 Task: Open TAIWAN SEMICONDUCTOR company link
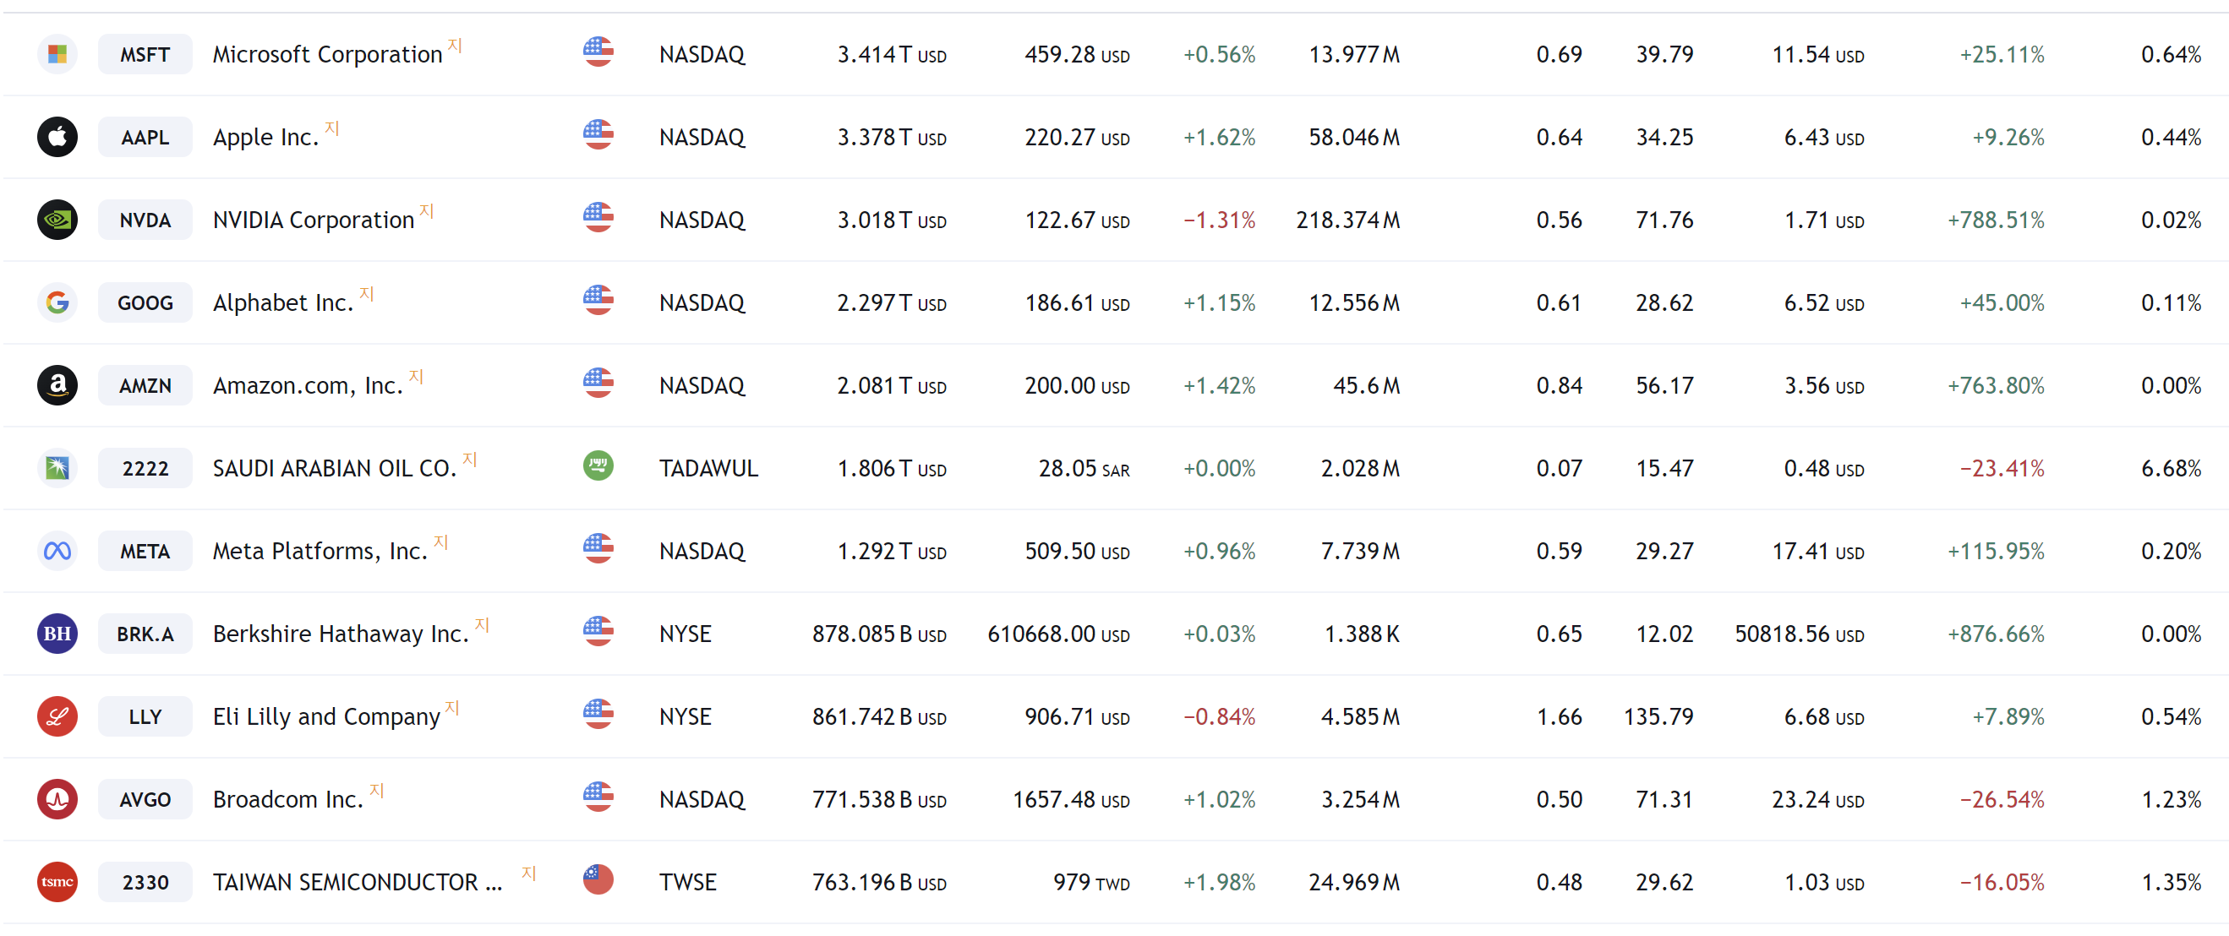click(x=357, y=883)
